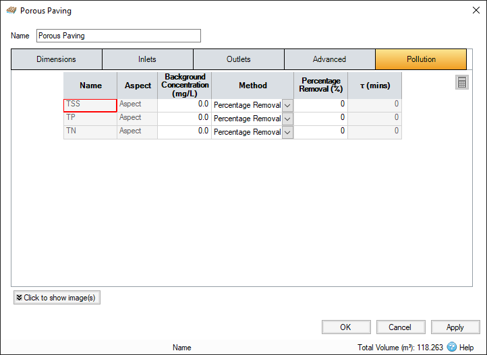This screenshot has height=355, width=487.
Task: Click the blue Help question mark icon
Action: (452, 347)
